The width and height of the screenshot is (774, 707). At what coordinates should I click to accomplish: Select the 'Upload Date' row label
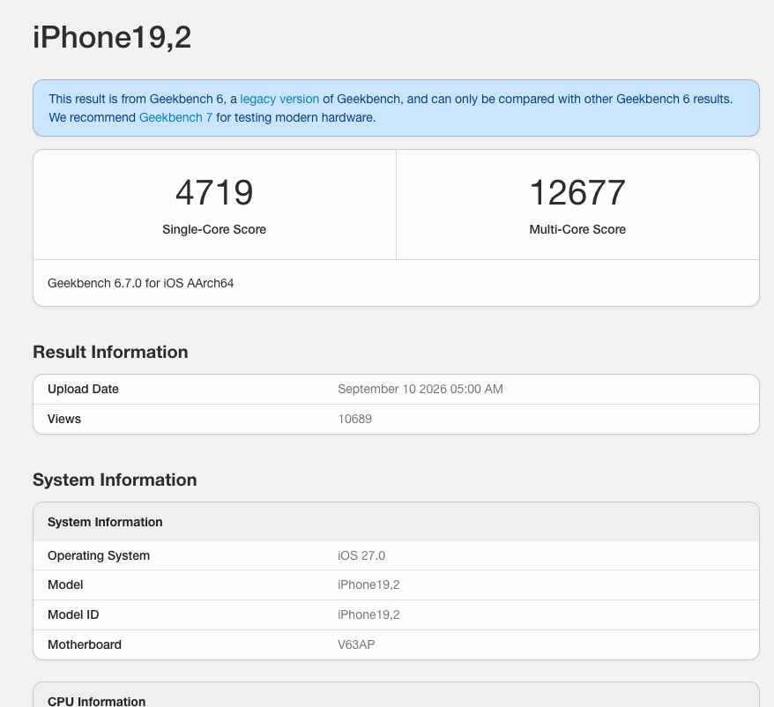pos(83,389)
